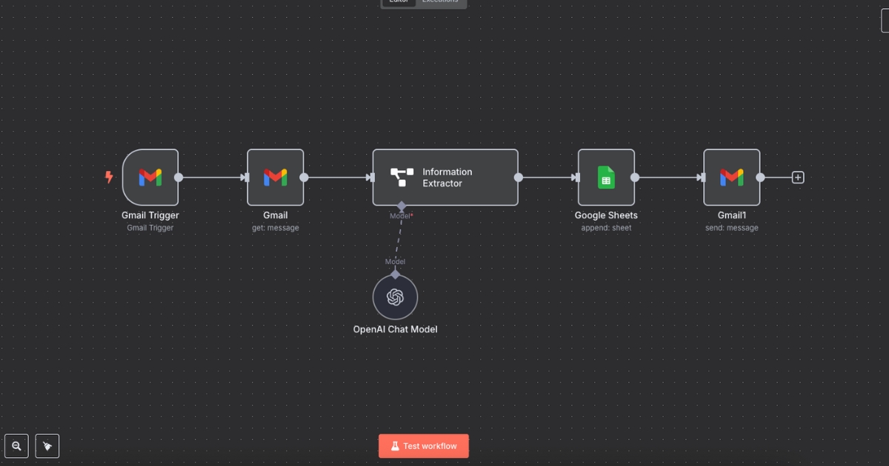This screenshot has width=889, height=466.
Task: Tidy up workflow with broom icon
Action: click(47, 446)
